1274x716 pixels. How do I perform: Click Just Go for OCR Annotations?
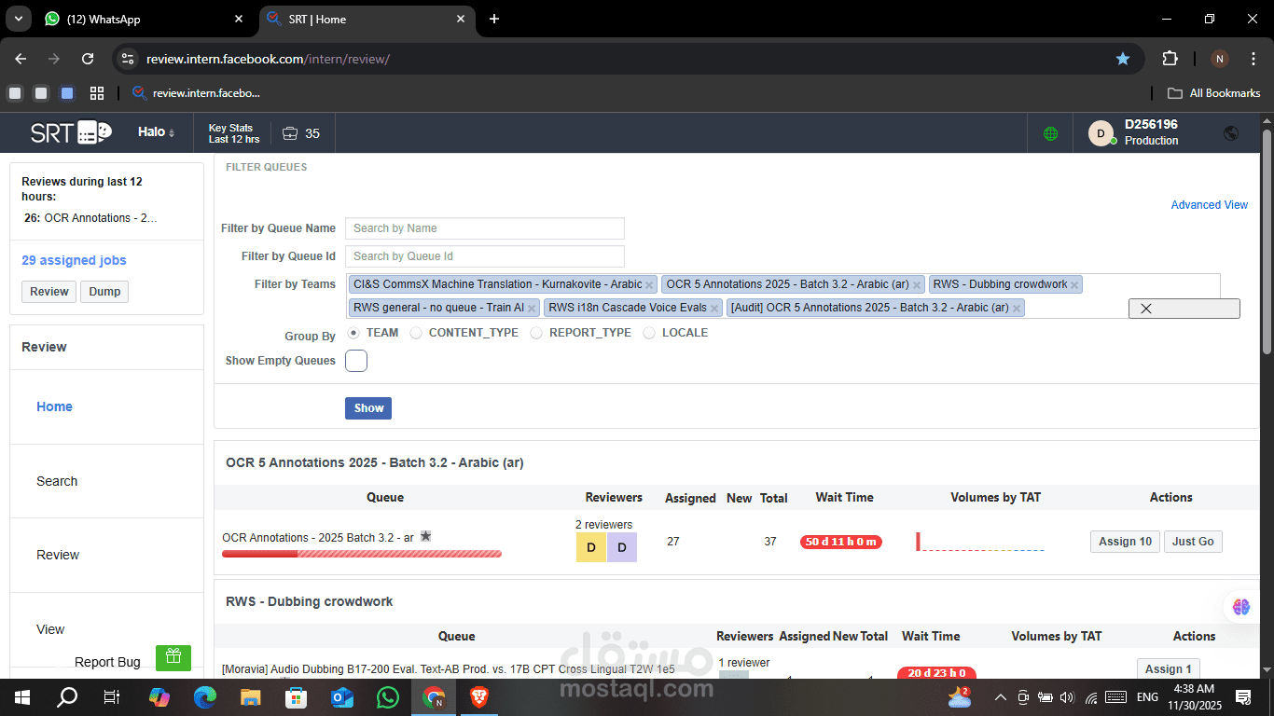point(1193,542)
